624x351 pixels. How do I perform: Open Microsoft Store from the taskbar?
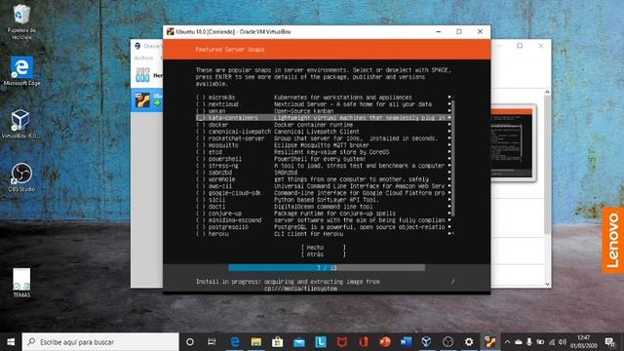[277, 342]
